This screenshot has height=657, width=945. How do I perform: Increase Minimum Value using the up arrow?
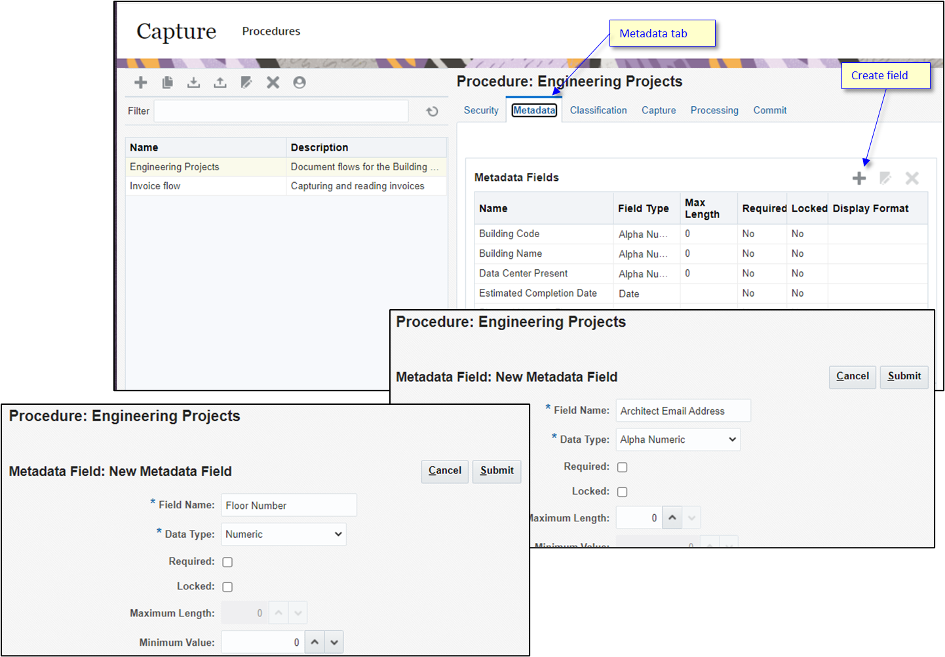315,642
